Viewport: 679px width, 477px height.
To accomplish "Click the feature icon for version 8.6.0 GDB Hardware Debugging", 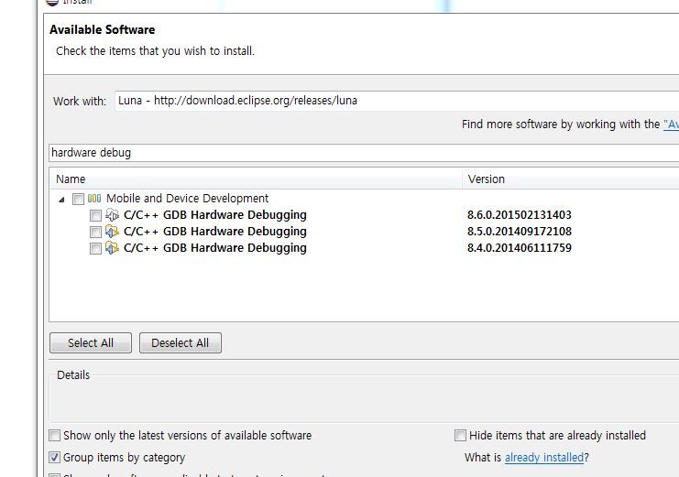I will click(x=112, y=214).
